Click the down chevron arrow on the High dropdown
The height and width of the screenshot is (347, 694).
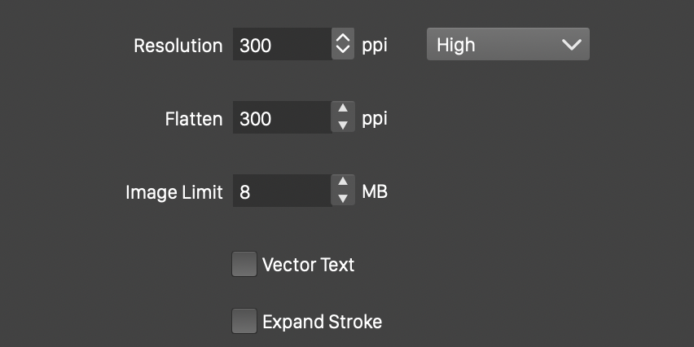573,45
